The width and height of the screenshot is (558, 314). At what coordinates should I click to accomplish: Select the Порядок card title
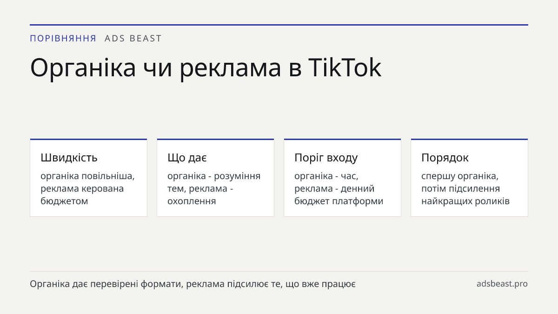click(x=445, y=158)
